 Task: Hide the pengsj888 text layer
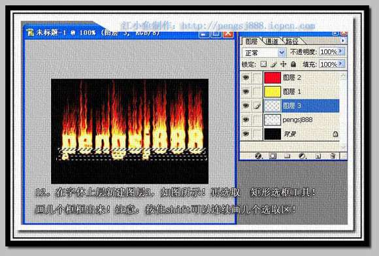[246, 120]
